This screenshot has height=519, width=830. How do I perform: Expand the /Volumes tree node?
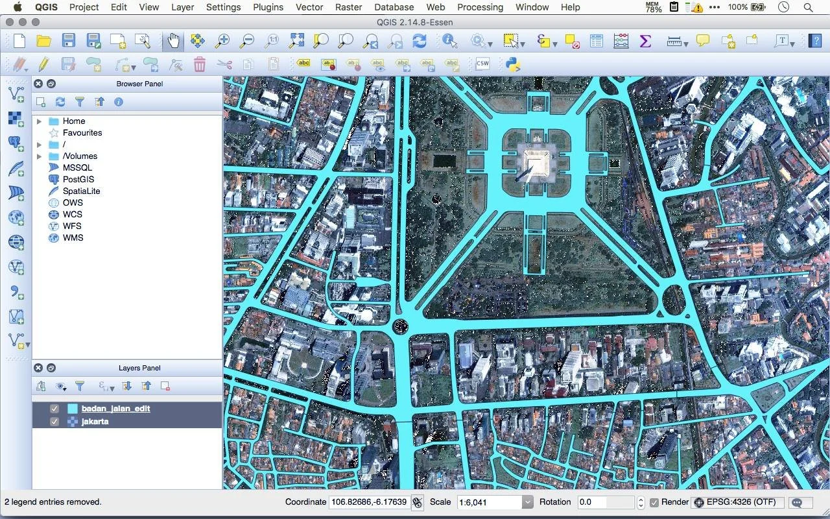pos(39,156)
